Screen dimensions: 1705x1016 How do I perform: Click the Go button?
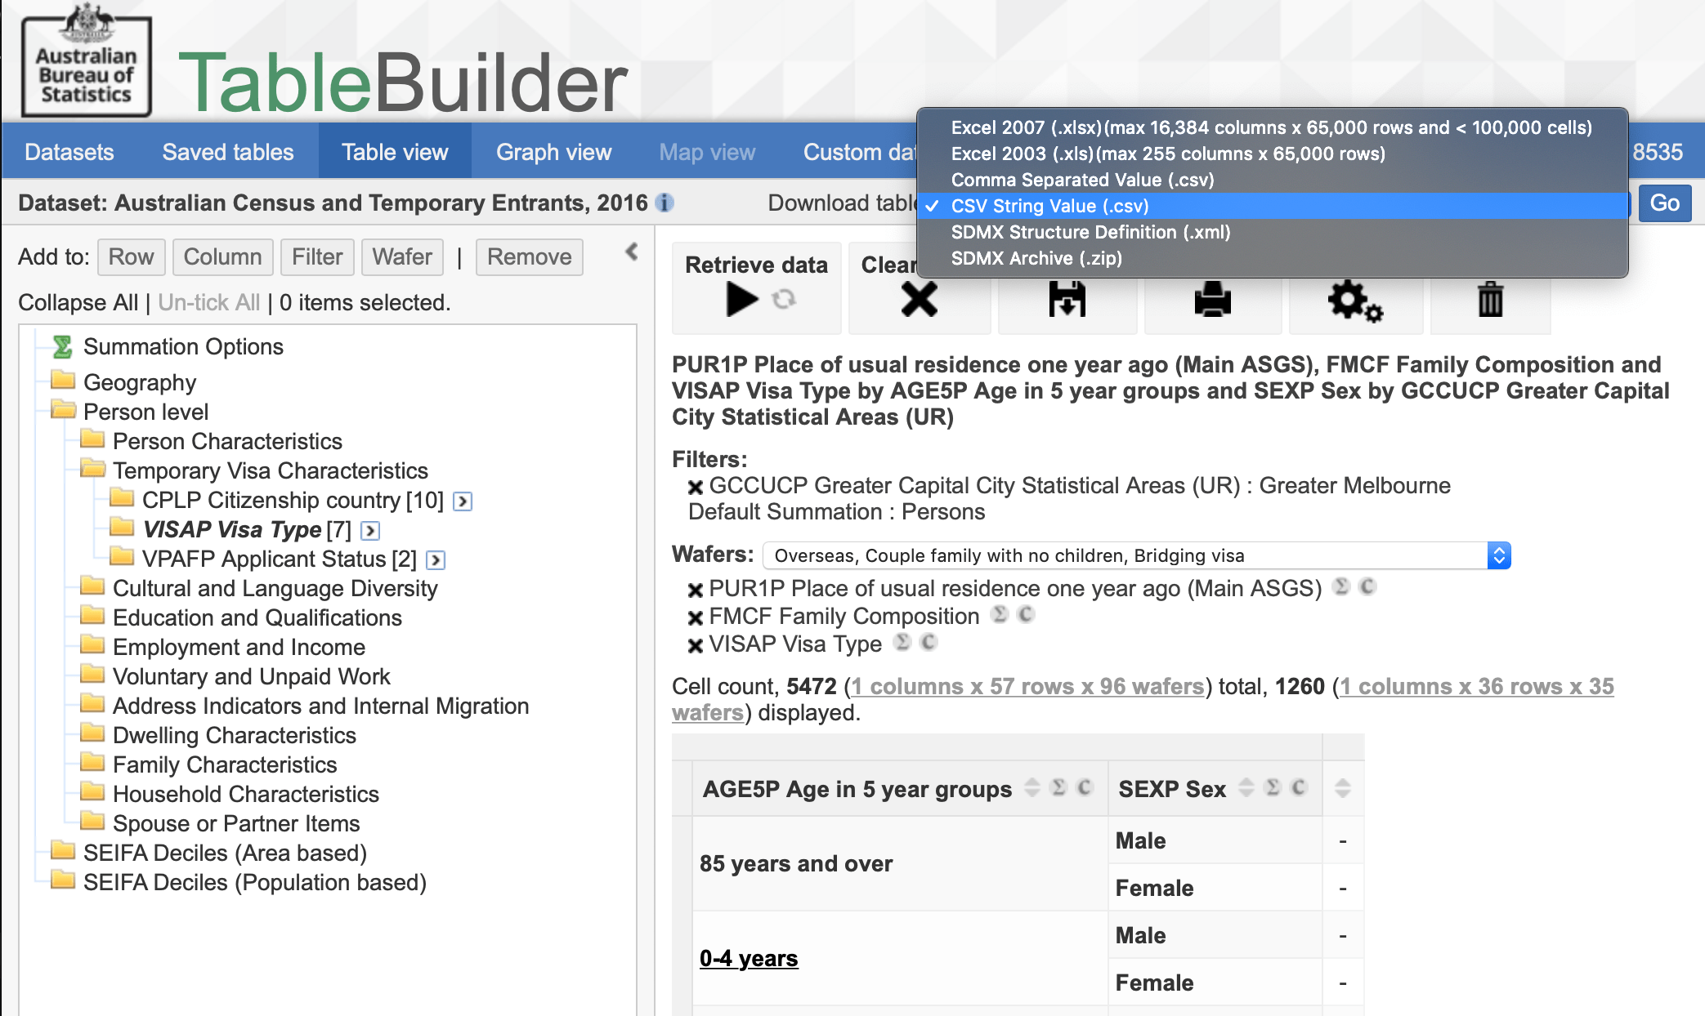click(x=1665, y=203)
